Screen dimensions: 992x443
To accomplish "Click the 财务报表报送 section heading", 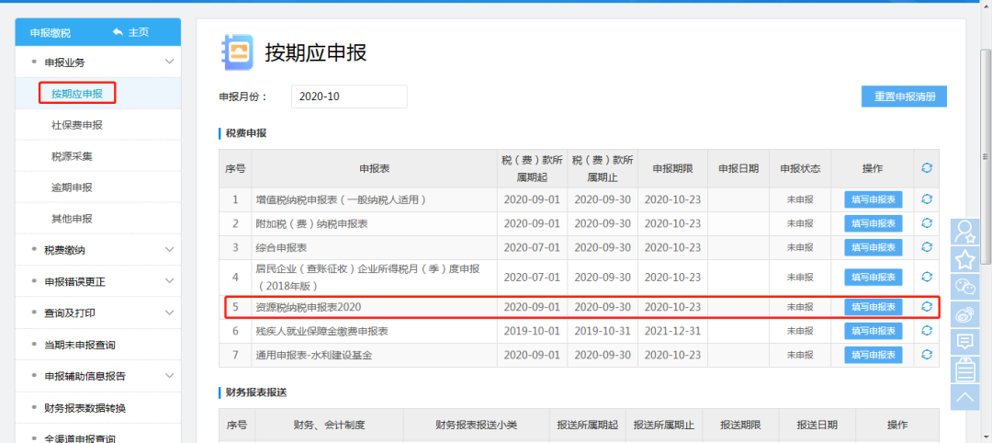I will 256,392.
